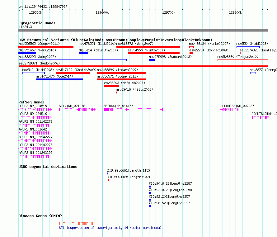Select the red %ID:99.1185 Length:1021 duplication marker

[x=108, y=180]
